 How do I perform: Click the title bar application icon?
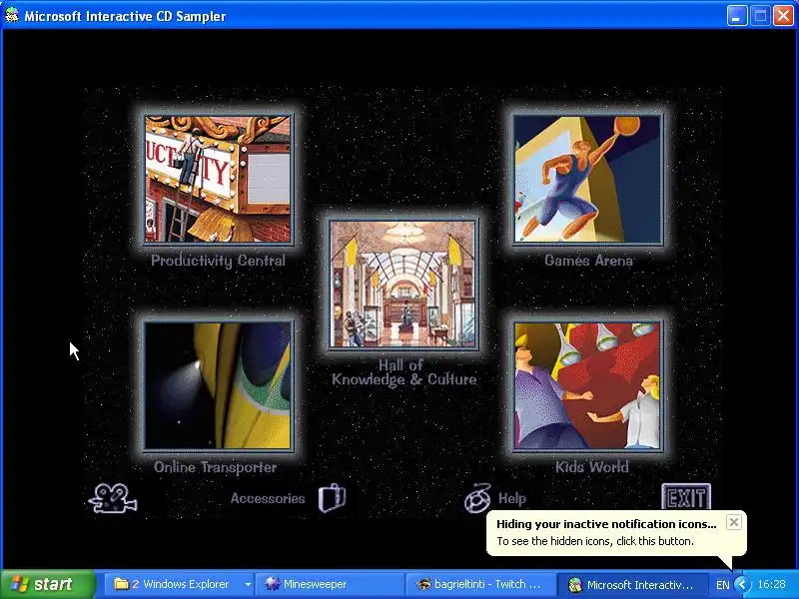(11, 16)
